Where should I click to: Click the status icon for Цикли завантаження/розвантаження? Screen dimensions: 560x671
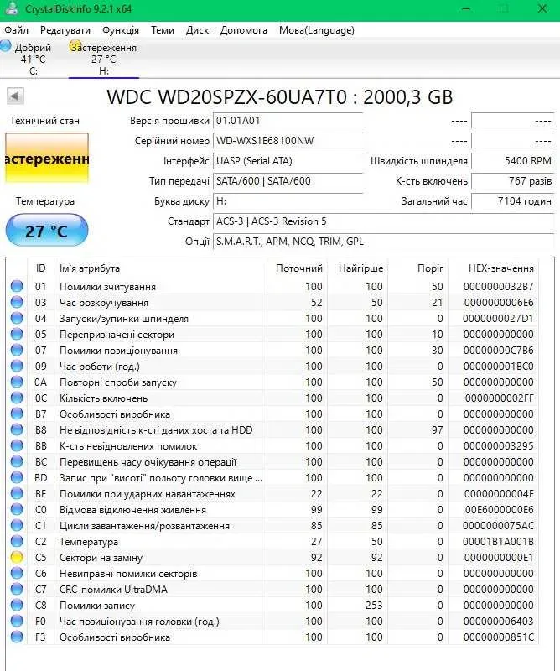point(17,526)
